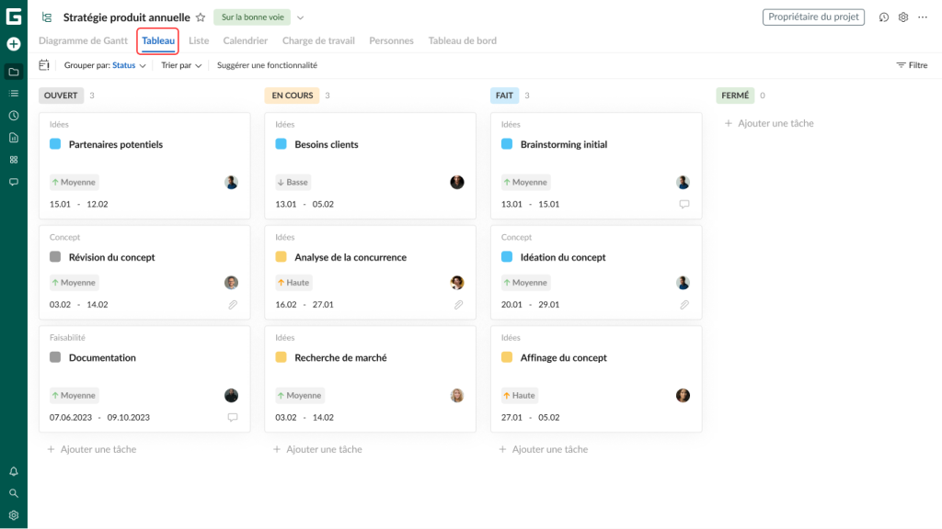Add a task under the OUVERT column
942x529 pixels.
(92, 449)
